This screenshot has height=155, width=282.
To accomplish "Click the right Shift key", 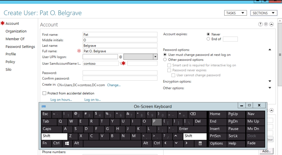I will pyautogui.click(x=195, y=136).
